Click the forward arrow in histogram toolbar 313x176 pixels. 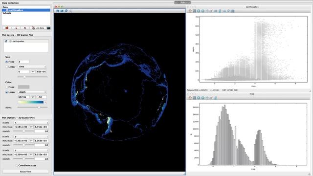tap(202, 98)
